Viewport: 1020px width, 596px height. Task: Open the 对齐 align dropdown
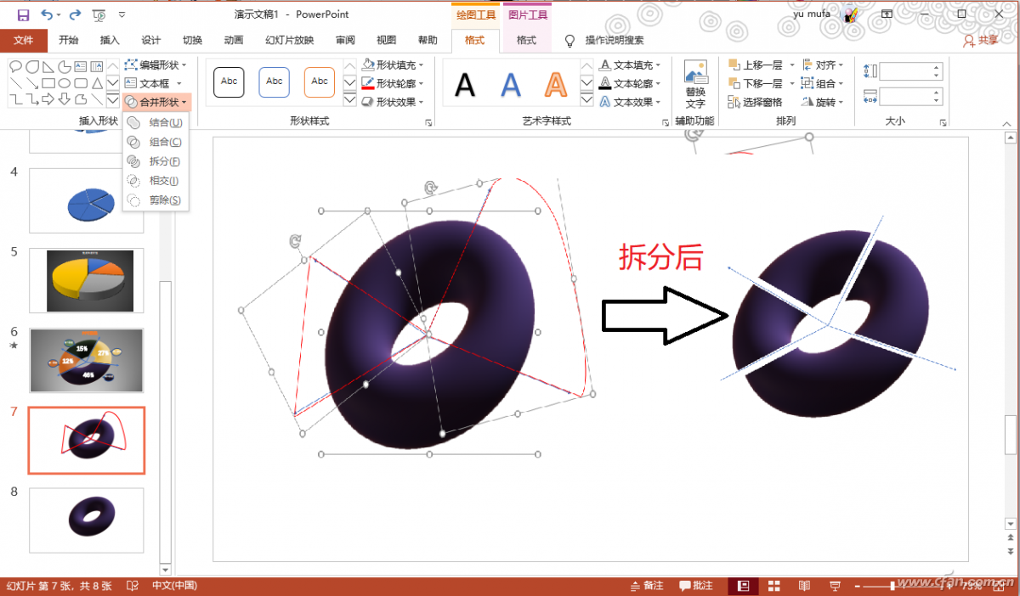tap(823, 65)
